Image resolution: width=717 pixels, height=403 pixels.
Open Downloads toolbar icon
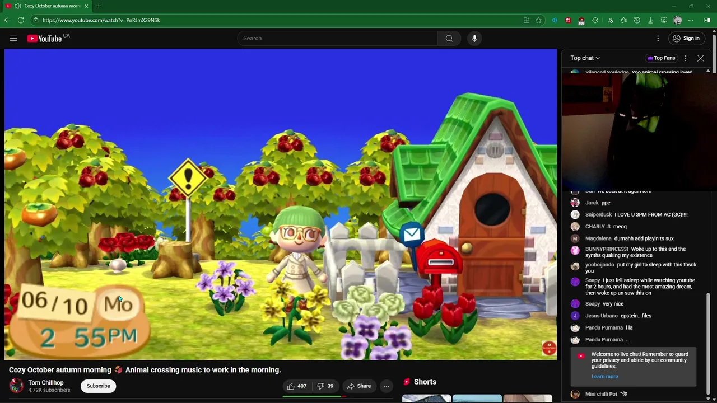[x=650, y=20]
